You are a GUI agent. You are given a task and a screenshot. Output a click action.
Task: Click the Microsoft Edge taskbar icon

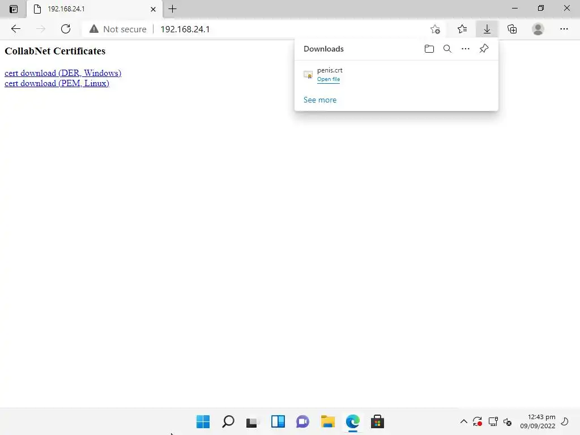(352, 421)
